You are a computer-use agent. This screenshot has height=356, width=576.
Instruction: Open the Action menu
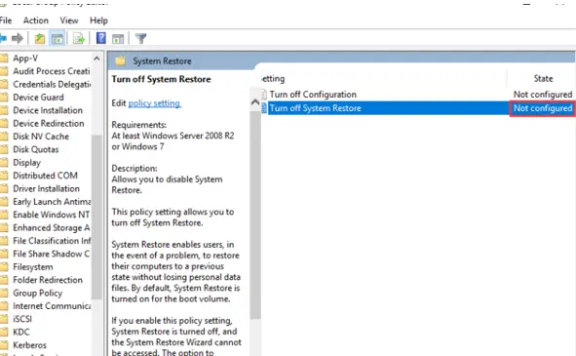click(36, 20)
